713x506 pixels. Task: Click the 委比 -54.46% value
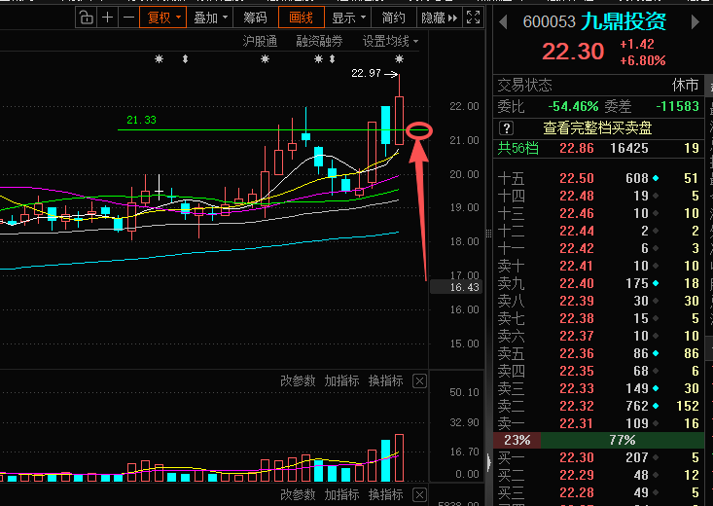click(x=573, y=106)
